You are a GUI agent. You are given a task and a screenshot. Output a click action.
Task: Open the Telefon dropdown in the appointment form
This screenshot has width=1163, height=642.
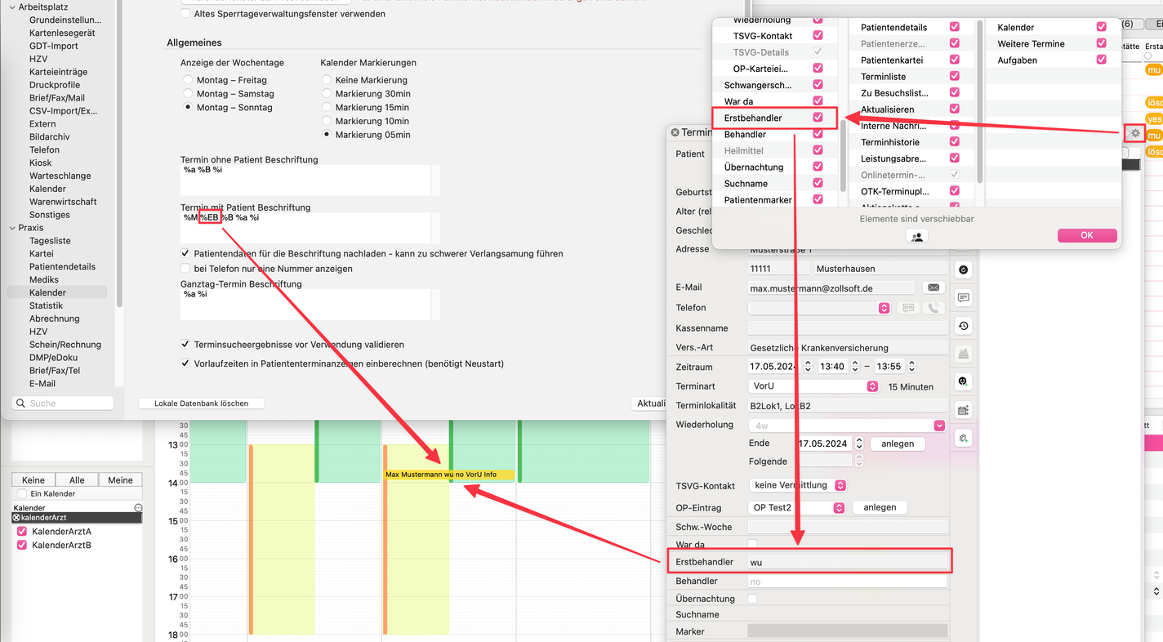tap(819, 308)
